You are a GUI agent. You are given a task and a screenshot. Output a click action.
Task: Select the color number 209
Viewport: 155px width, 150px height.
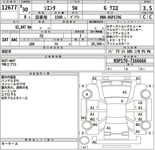click(x=32, y=44)
